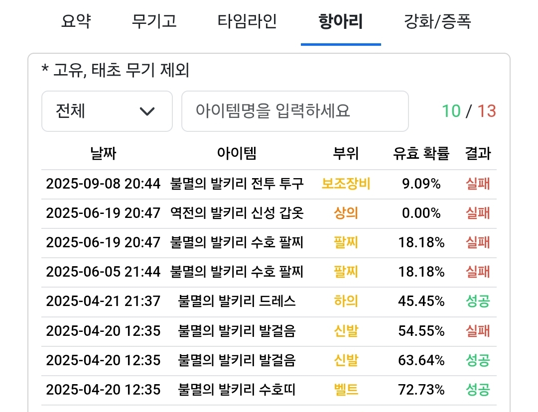This screenshot has height=412, width=538.
Task: Click the 아이템 column header
Action: pos(237,154)
